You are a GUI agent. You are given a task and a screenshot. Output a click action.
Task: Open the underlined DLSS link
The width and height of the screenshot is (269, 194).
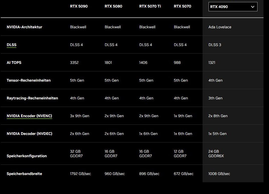tap(12, 45)
